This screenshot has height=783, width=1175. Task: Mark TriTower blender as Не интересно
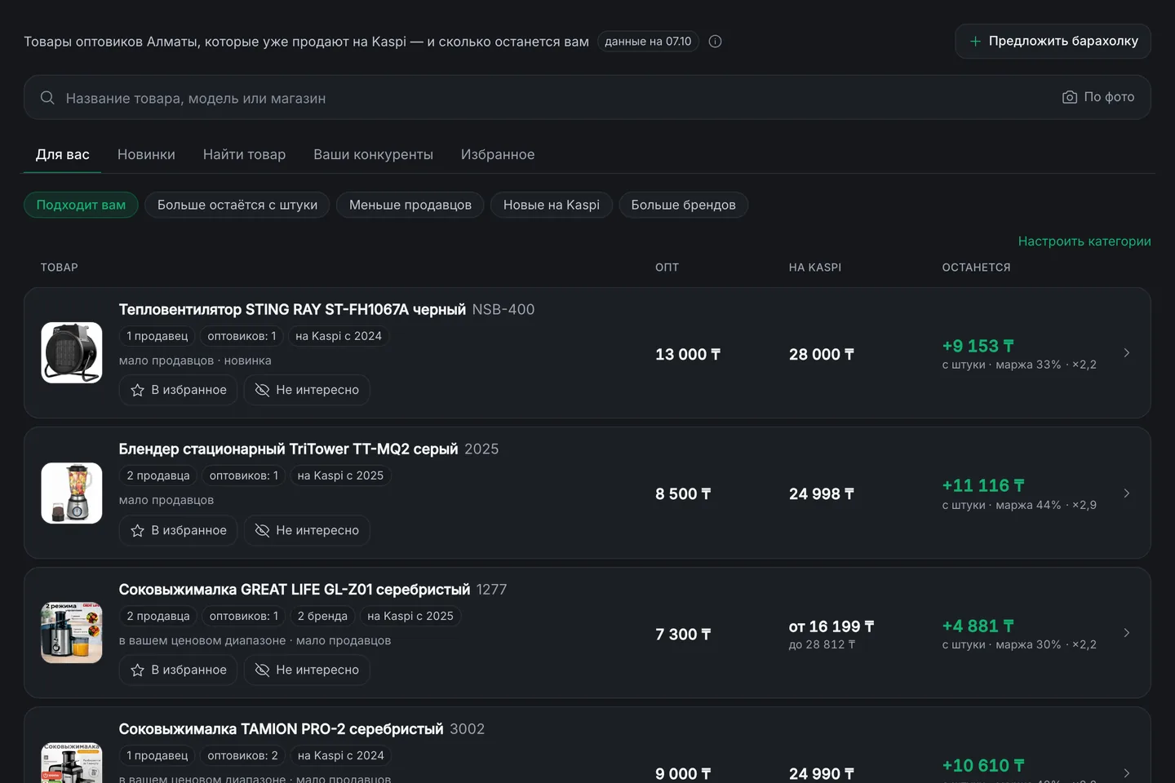307,530
